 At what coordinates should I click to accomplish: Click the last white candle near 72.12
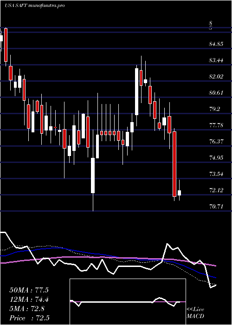pos(179,193)
